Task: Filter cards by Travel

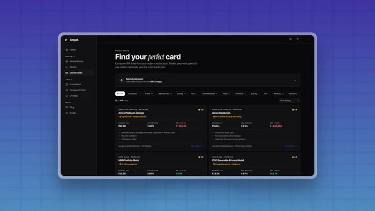Action: coord(149,94)
